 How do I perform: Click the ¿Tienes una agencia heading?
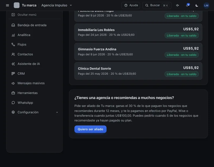124,98
